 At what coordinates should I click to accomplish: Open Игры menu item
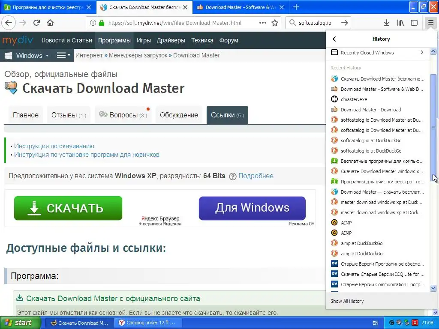144,40
